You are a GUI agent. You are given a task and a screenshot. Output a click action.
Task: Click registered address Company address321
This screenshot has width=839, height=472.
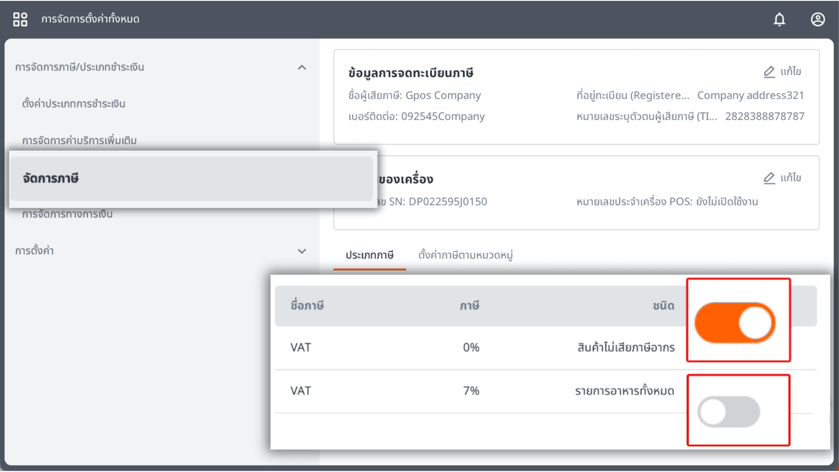point(750,95)
